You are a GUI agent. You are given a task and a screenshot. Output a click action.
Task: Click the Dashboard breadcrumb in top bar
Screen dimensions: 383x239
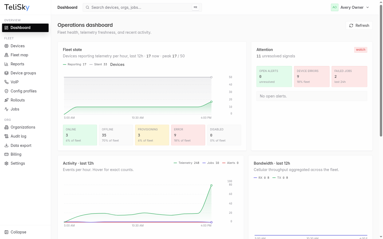pyautogui.click(x=67, y=7)
